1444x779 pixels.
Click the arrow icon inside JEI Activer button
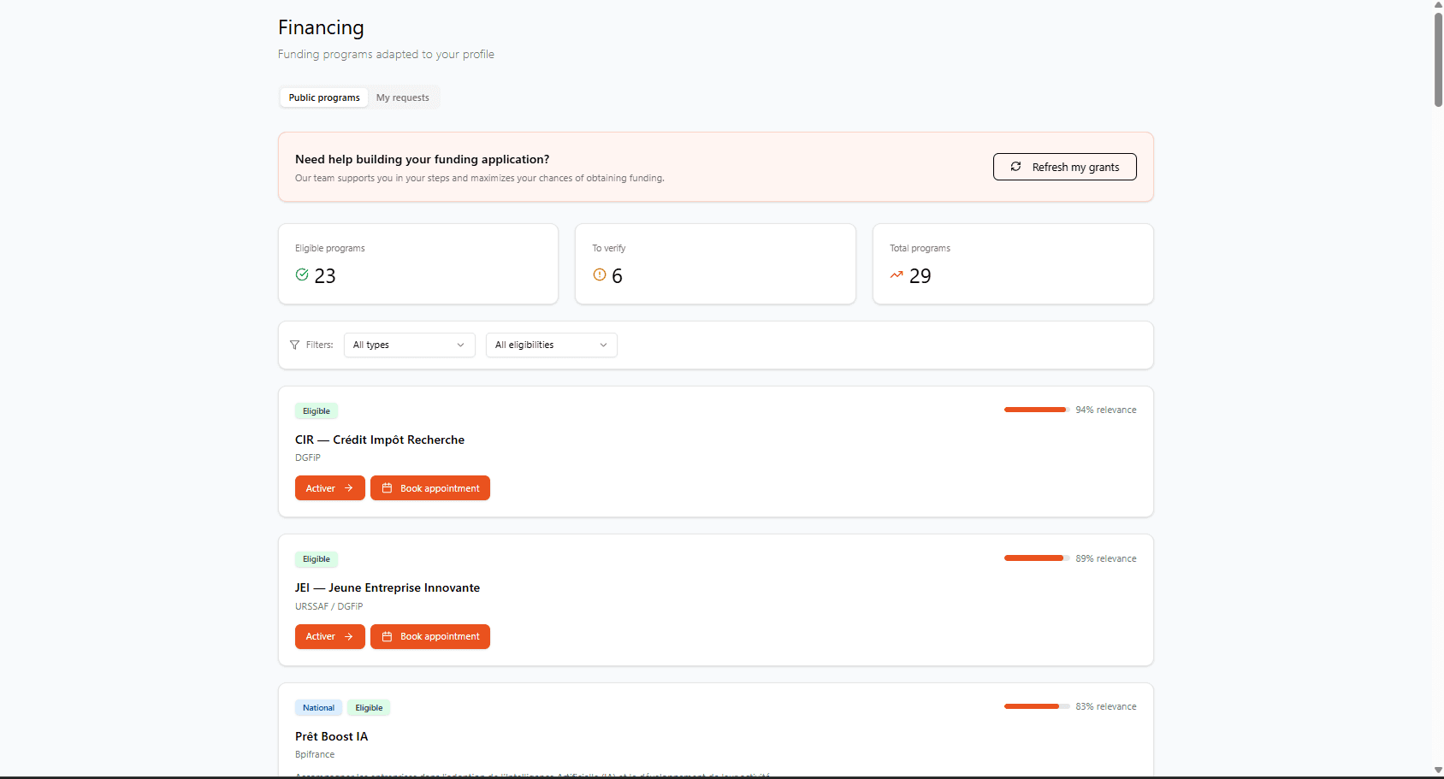click(349, 636)
